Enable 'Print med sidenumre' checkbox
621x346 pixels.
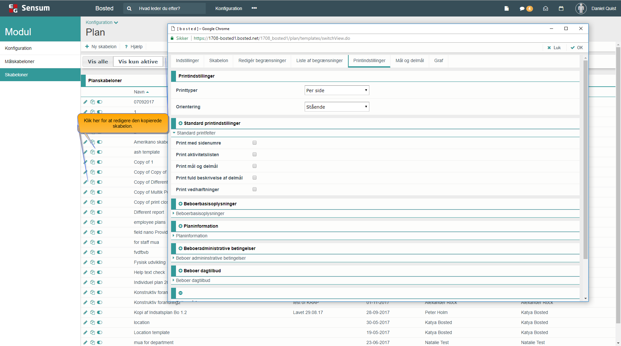pyautogui.click(x=255, y=143)
